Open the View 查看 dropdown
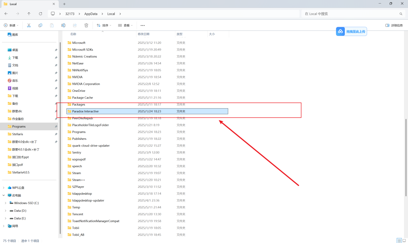 click(x=125, y=25)
